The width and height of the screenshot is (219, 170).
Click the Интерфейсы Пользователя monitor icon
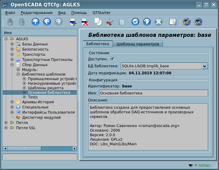[18, 112]
